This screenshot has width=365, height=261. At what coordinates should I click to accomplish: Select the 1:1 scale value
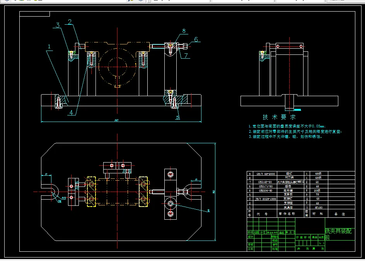(x=321, y=243)
